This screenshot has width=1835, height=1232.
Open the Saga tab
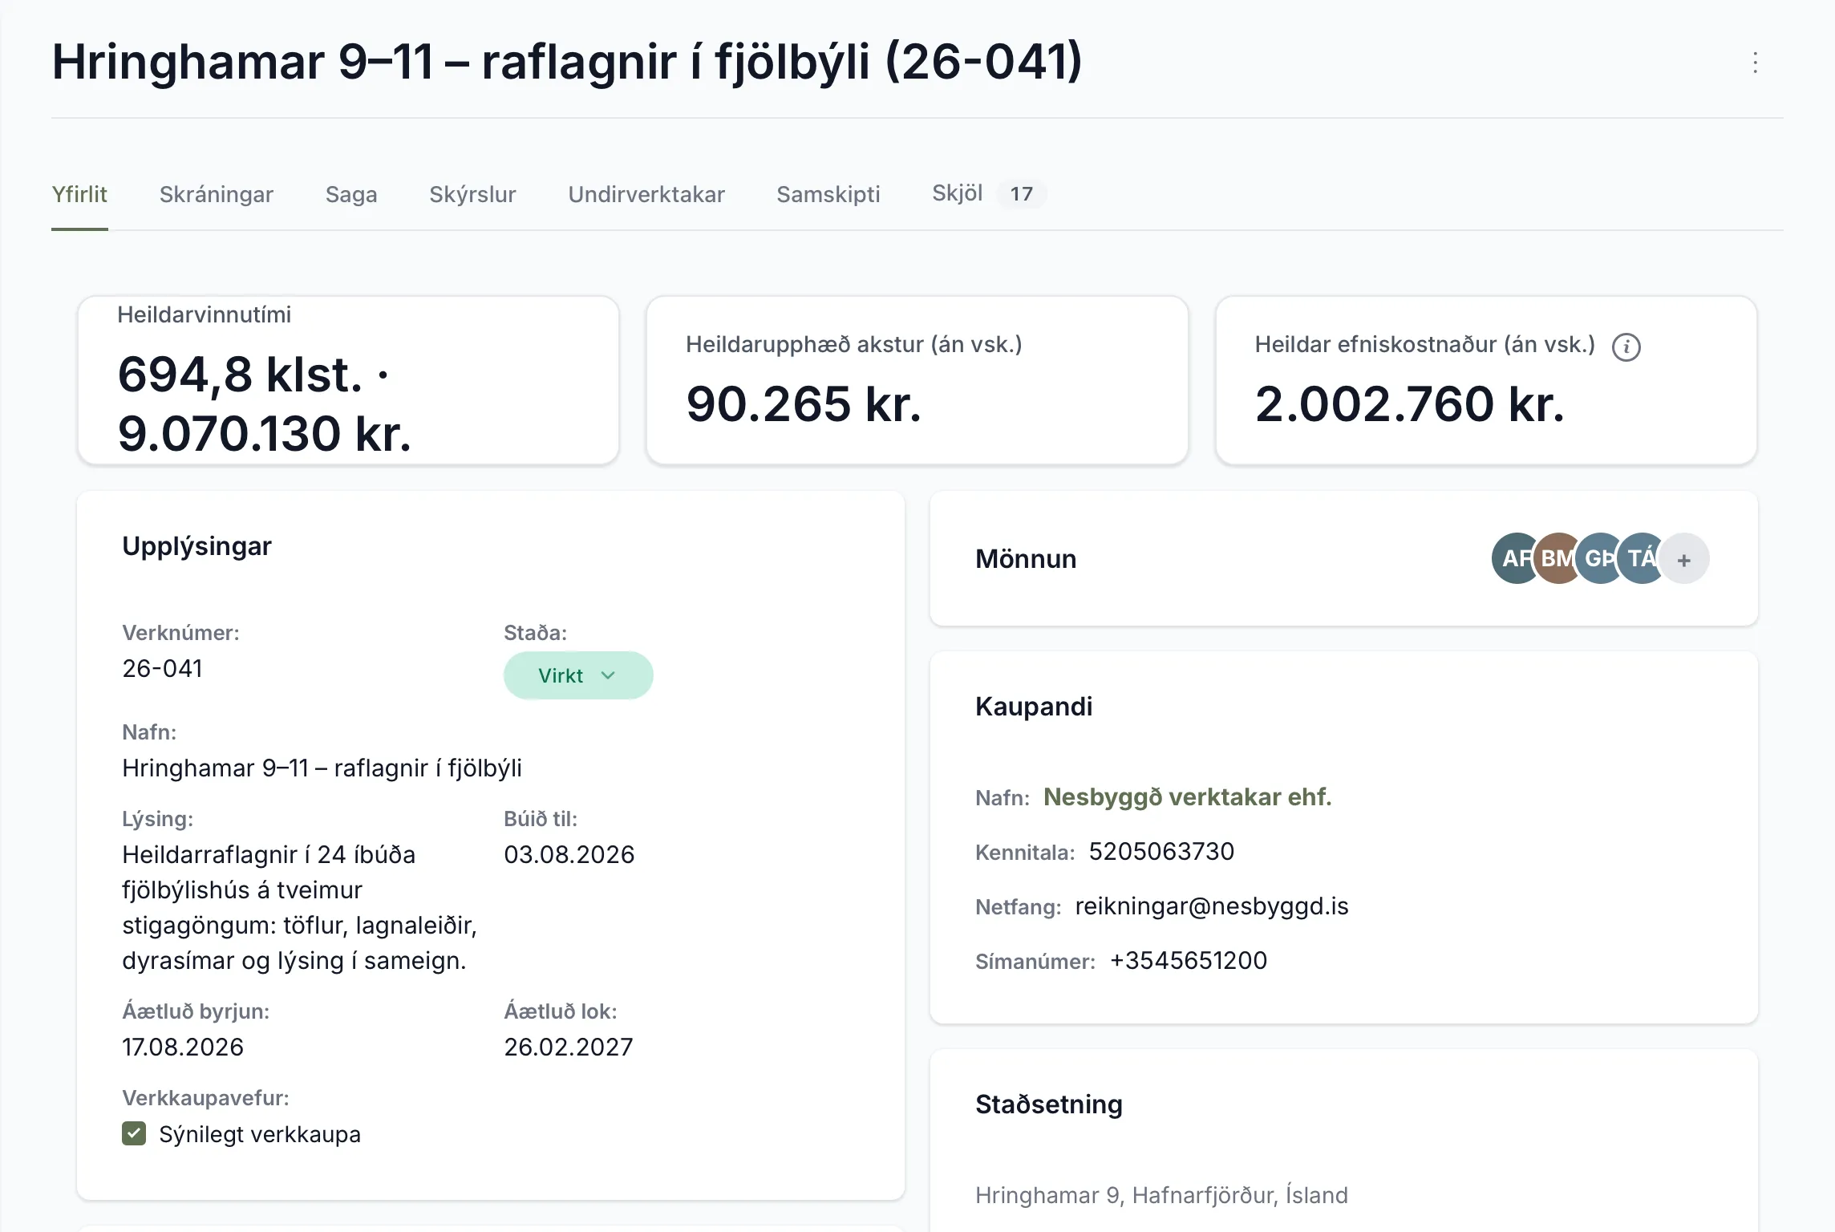point(351,194)
